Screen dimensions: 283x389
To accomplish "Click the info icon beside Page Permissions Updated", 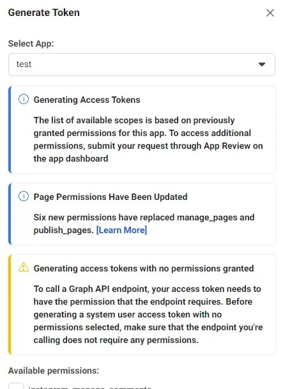I will click(24, 197).
